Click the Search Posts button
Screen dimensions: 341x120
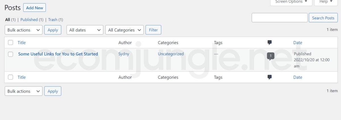pyautogui.click(x=323, y=18)
